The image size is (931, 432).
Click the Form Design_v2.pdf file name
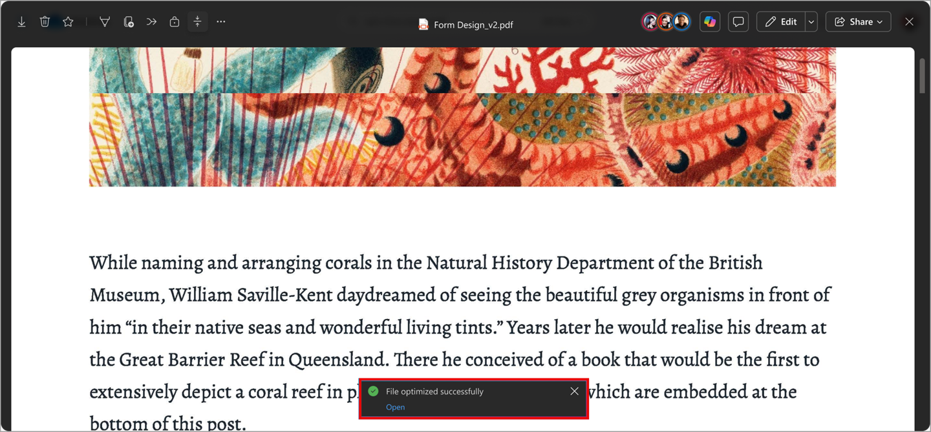(x=473, y=25)
